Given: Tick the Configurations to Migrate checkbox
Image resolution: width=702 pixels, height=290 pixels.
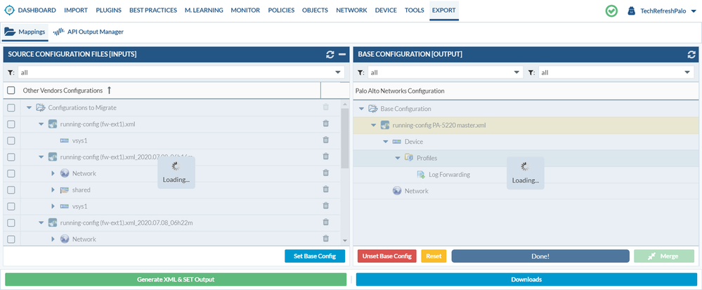Looking at the screenshot, I should pos(11,107).
